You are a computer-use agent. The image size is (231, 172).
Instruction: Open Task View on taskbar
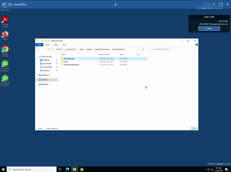60,169
